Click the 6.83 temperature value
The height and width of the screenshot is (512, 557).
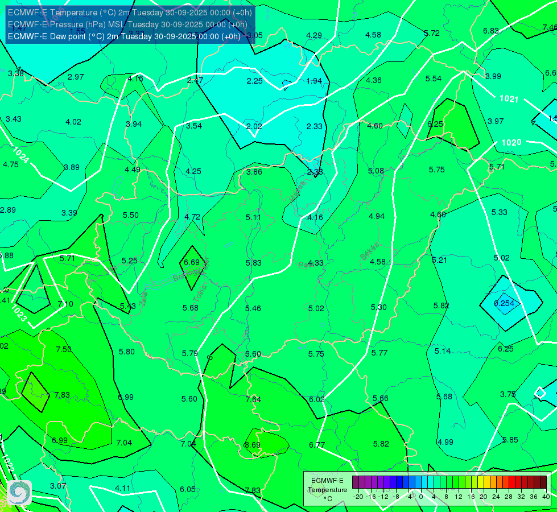(490, 31)
